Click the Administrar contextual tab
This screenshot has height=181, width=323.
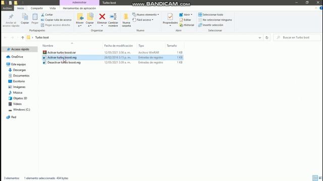coord(79,3)
